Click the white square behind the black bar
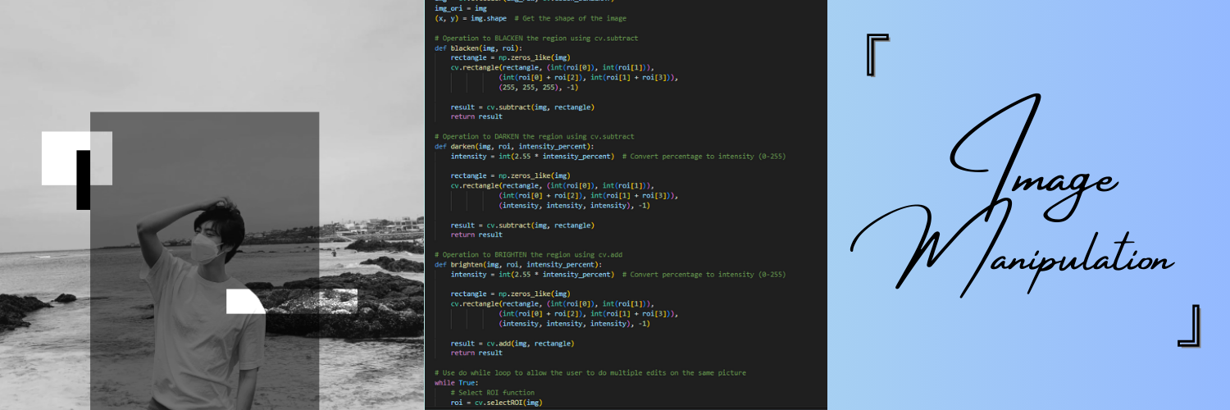1230x410 pixels. 57,158
